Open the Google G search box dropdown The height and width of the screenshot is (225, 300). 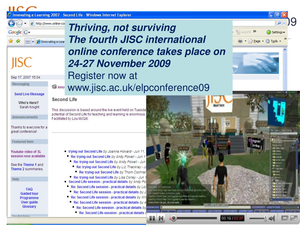pyautogui.click(x=29, y=32)
